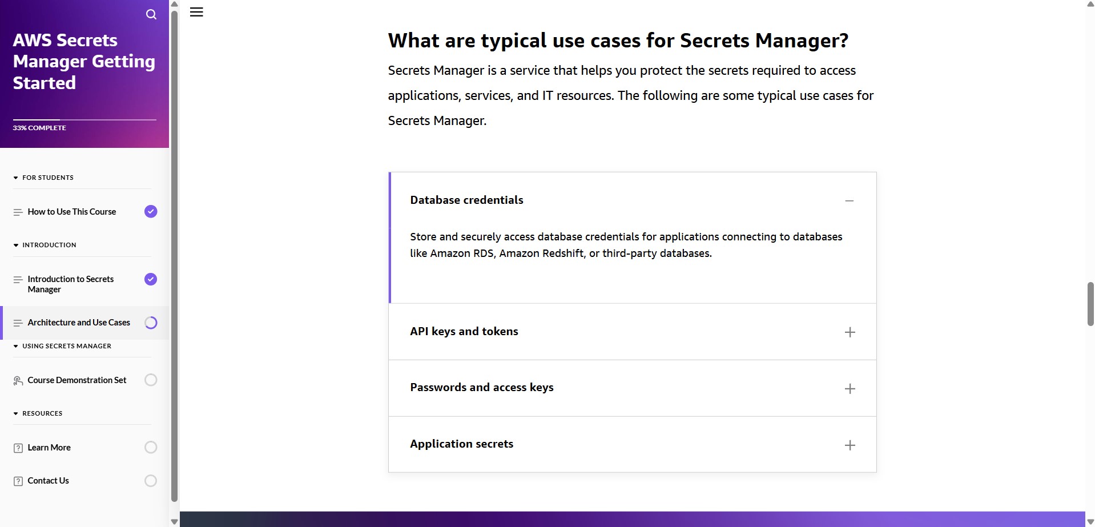The height and width of the screenshot is (527, 1095).
Task: Click the question mark icon beside Contact Us
Action: tap(18, 481)
